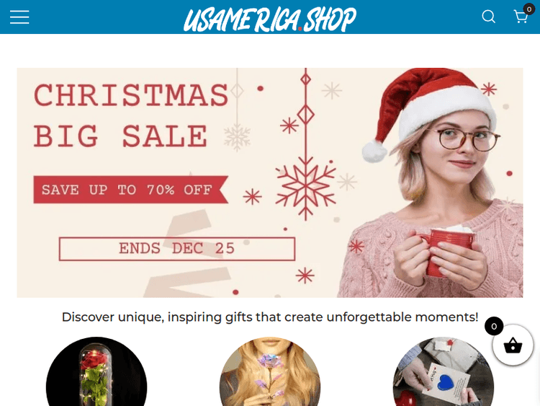Open the search magnifier icon
This screenshot has width=540, height=406.
point(488,17)
